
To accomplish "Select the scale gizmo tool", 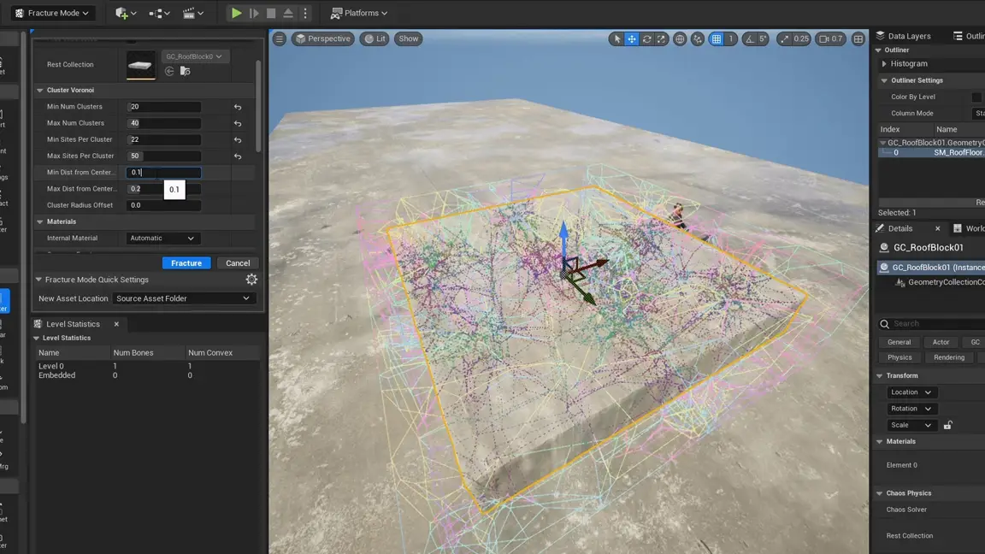I will tap(661, 39).
